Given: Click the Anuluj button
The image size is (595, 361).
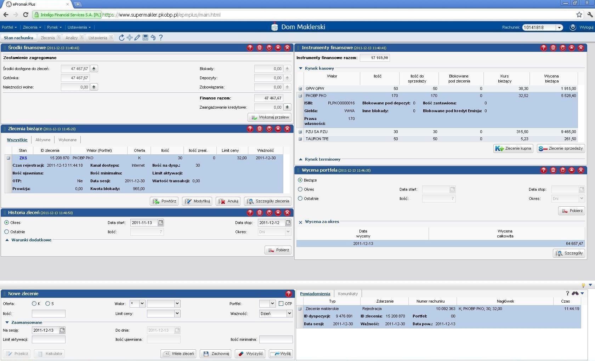Looking at the screenshot, I should point(228,201).
